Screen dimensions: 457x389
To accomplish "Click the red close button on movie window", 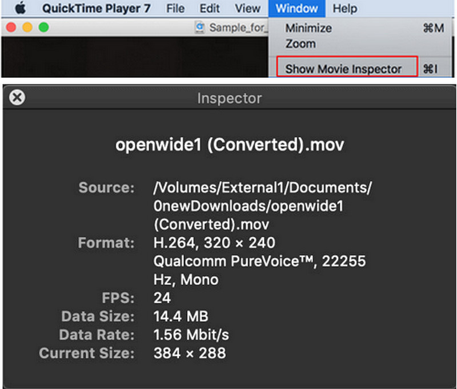I will coord(11,27).
